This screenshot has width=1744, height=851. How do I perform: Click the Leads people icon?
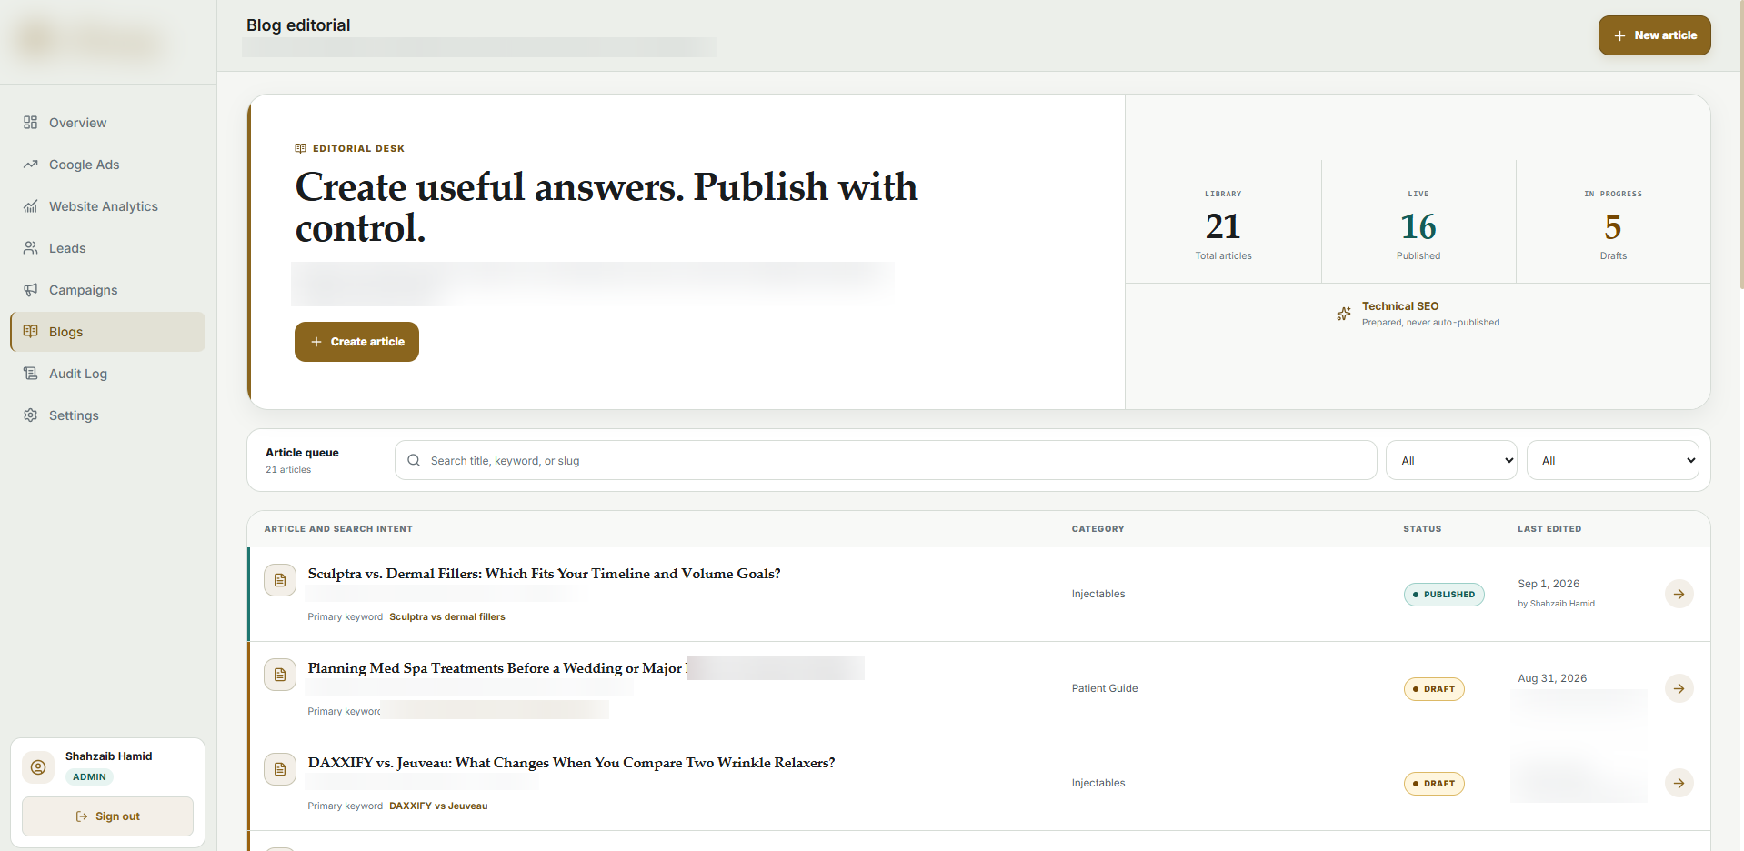[31, 248]
